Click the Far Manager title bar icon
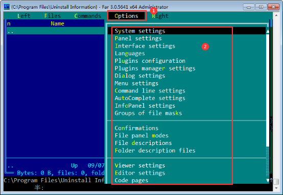The height and width of the screenshot is (195, 283). coord(7,7)
